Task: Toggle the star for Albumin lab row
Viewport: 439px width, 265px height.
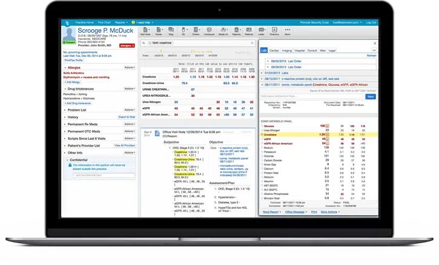Action: click(262, 182)
